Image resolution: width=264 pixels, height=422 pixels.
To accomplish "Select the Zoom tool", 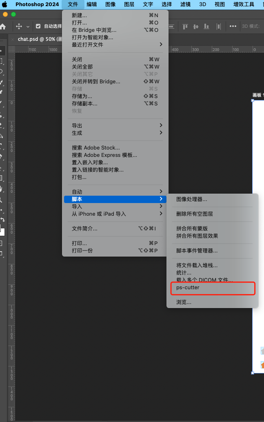I will click(2, 200).
